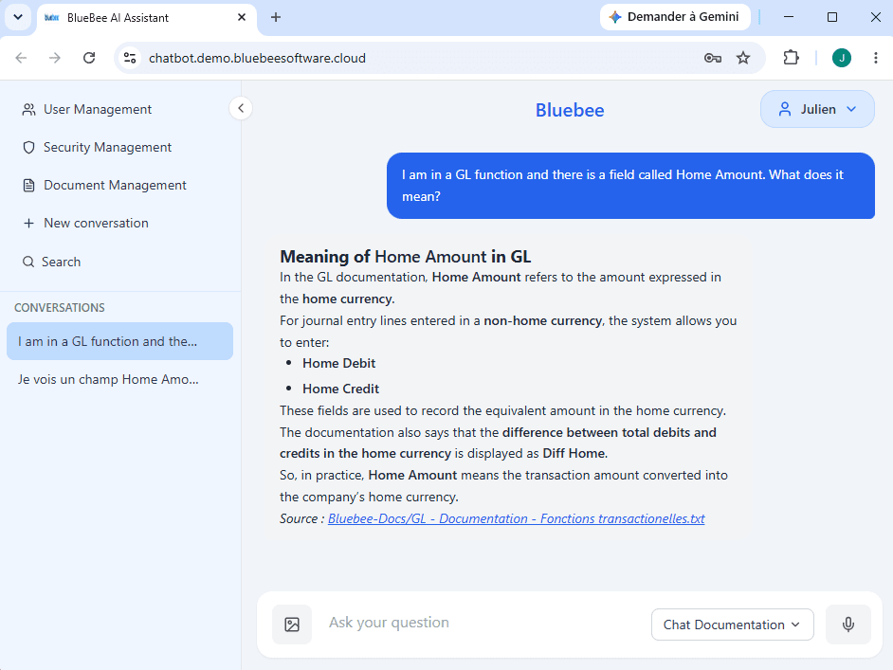
Task: Open Security Management section
Action: tap(97, 148)
